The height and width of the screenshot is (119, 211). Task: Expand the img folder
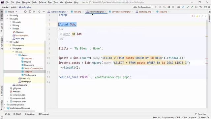(x=10, y=25)
